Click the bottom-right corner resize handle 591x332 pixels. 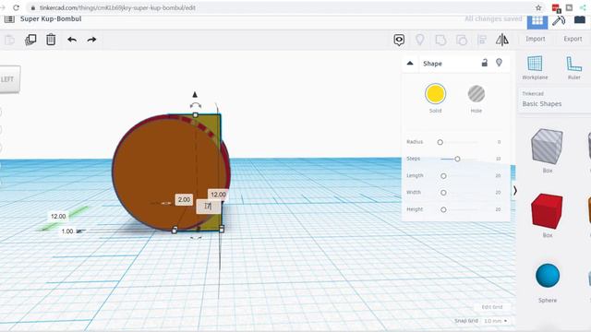pos(222,229)
